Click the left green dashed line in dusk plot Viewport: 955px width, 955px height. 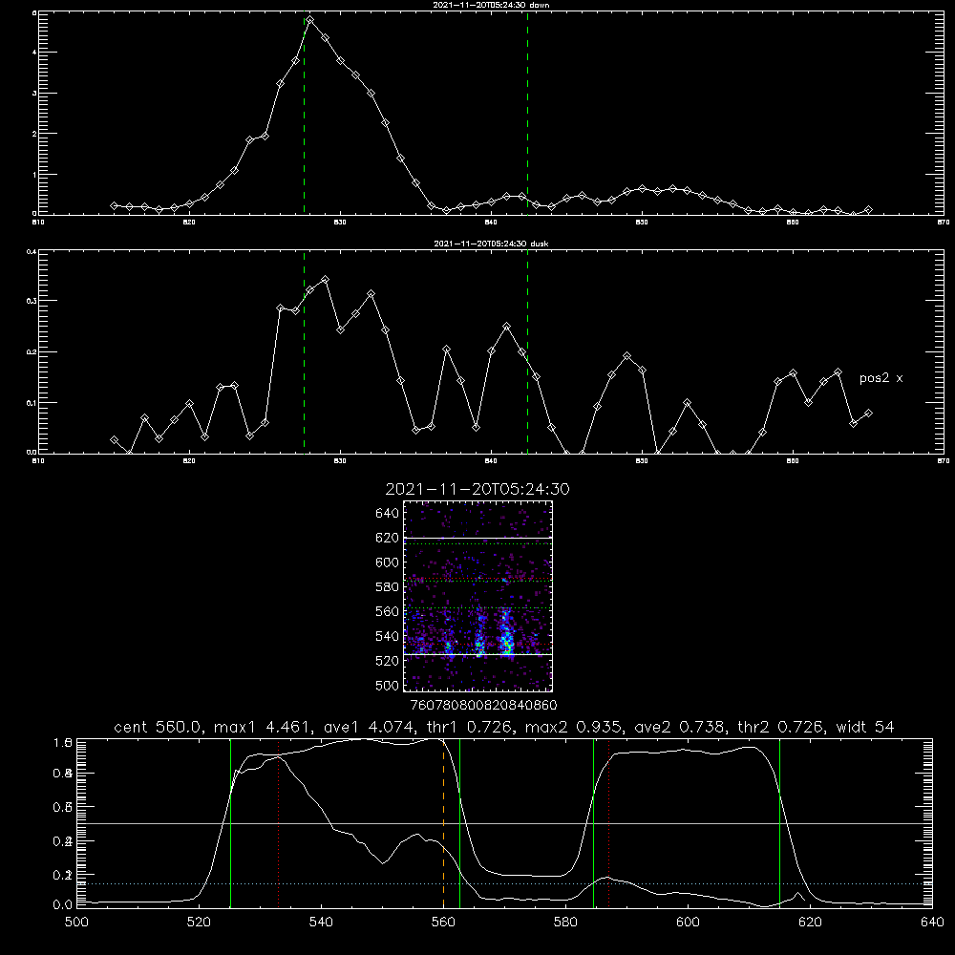coord(305,352)
